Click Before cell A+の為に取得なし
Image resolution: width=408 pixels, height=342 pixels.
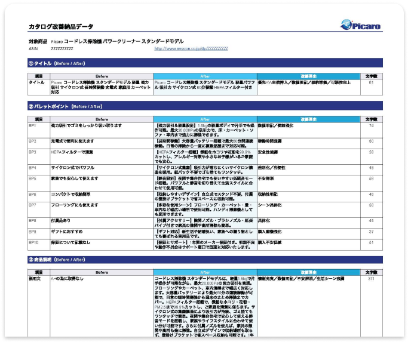tap(102, 306)
